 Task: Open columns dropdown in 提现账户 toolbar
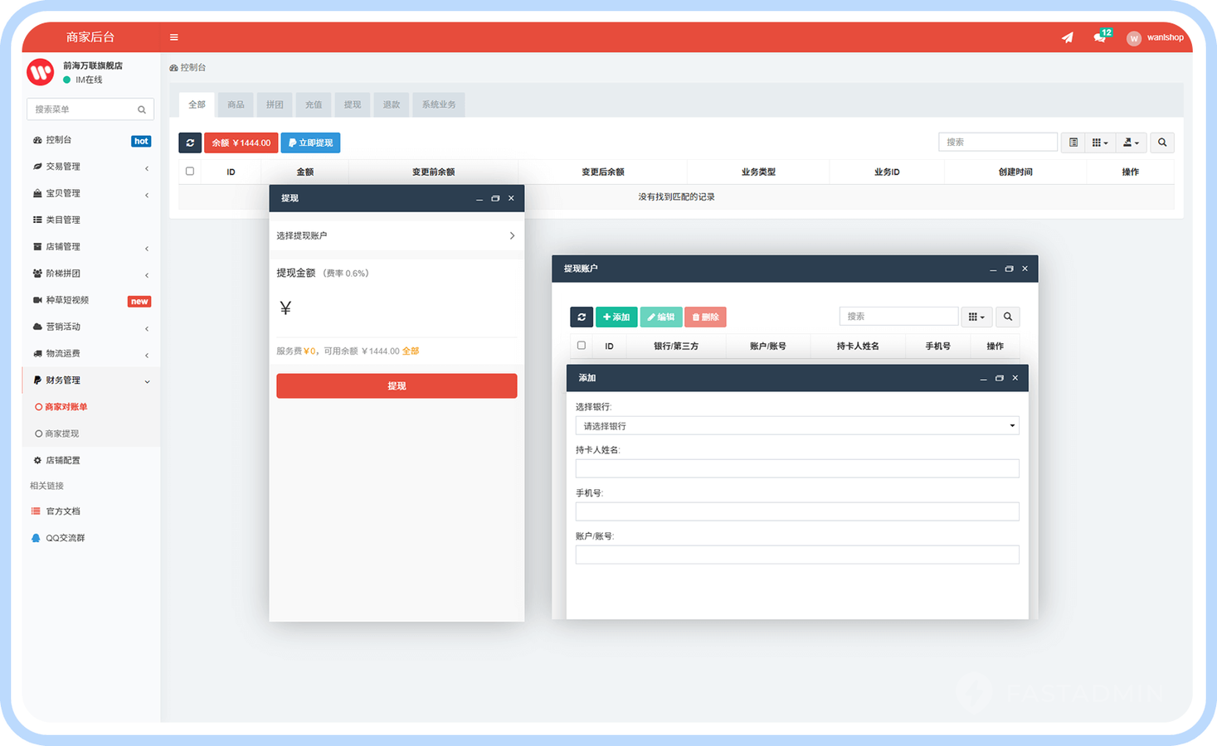coord(976,317)
